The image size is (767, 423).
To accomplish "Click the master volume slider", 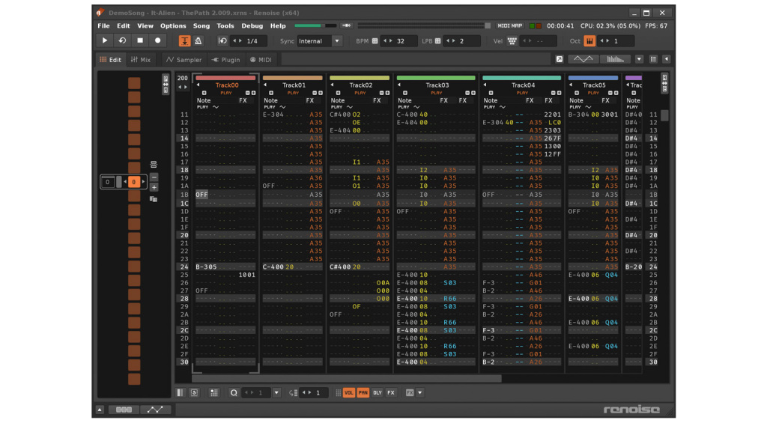I will click(x=315, y=25).
